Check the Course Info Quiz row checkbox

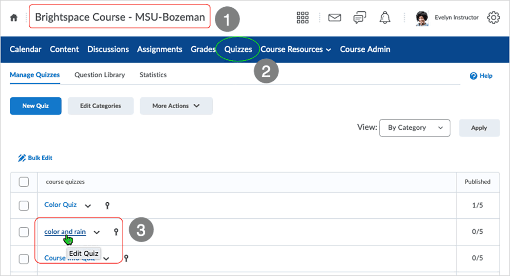pyautogui.click(x=24, y=259)
